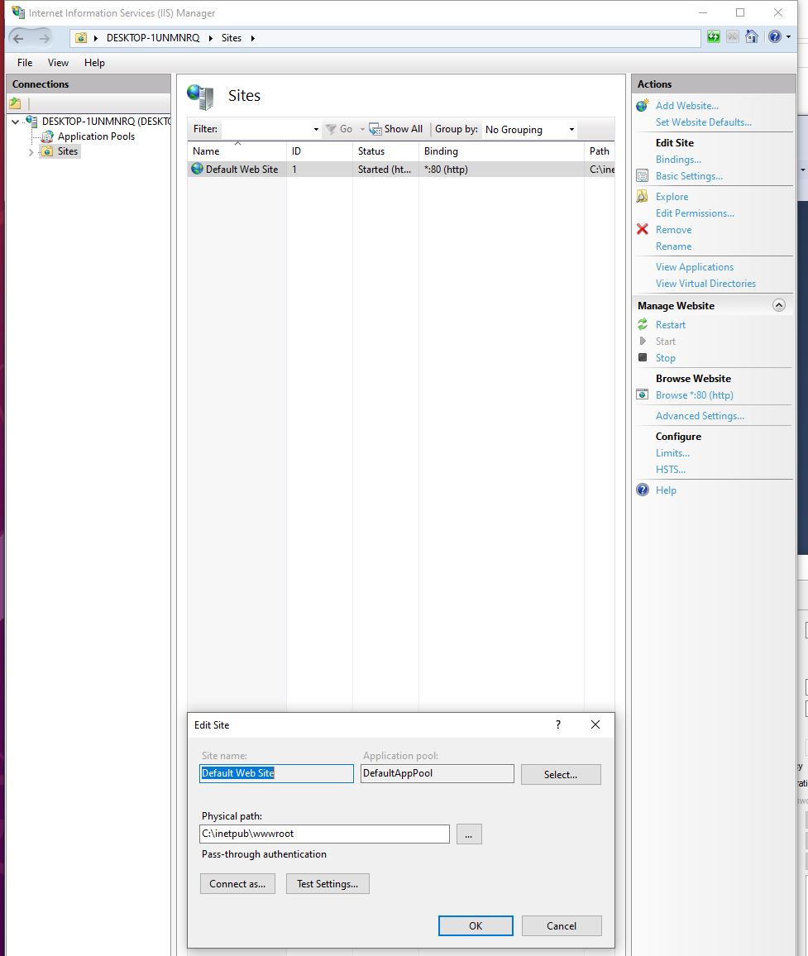This screenshot has height=956, width=808.
Task: Click the Show All toolbar icon
Action: coord(375,129)
